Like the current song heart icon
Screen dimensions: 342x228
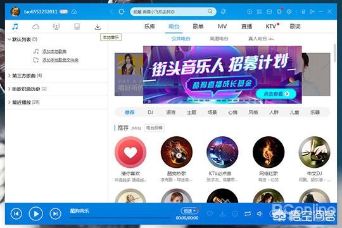coord(210,213)
